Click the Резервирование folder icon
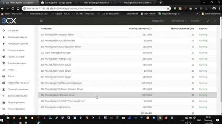 click(x=4, y=102)
